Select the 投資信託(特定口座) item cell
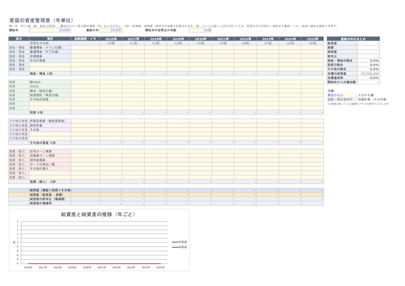Viewport: 405px width, 286px height. pos(50,95)
